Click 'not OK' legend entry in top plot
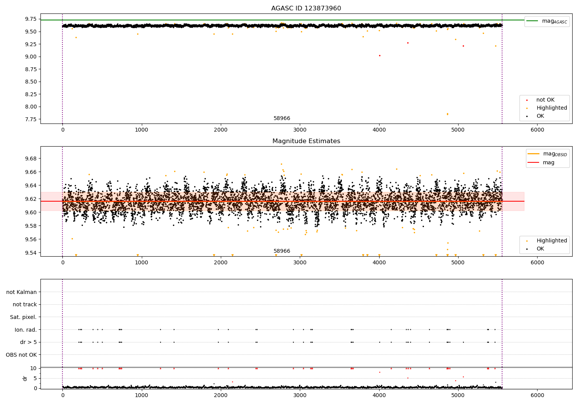 (545, 100)
